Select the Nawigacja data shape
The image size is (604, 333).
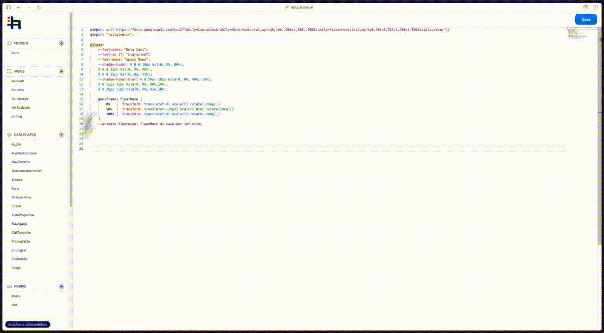coord(19,223)
